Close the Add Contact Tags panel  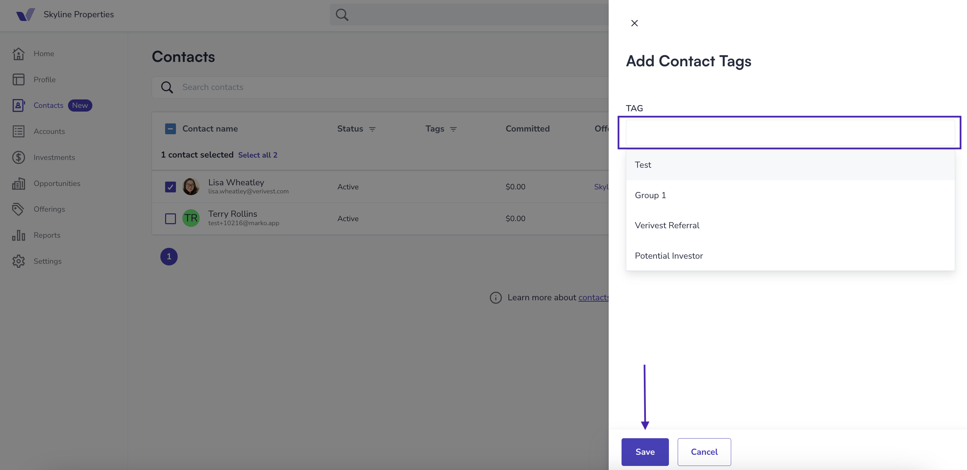coord(634,23)
